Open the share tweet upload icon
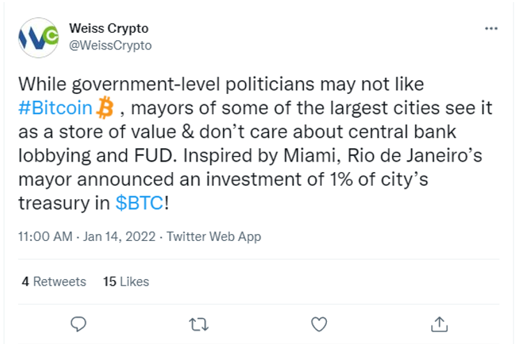 pos(440,324)
